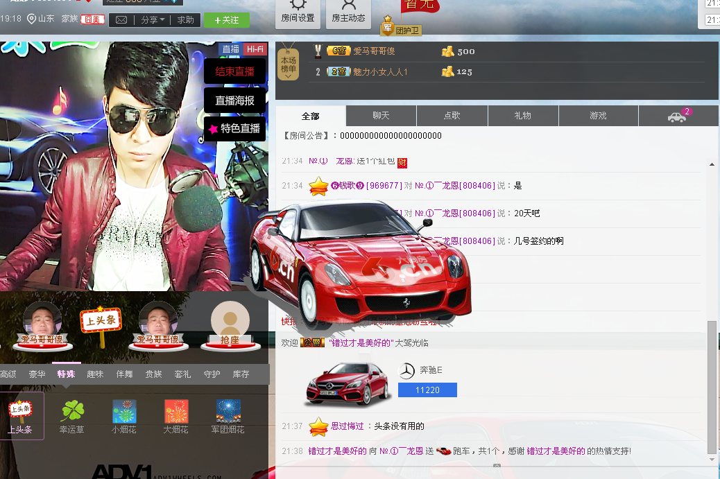The height and width of the screenshot is (479, 720).
Task: Grab the empty 抢座 seat
Action: (230, 326)
